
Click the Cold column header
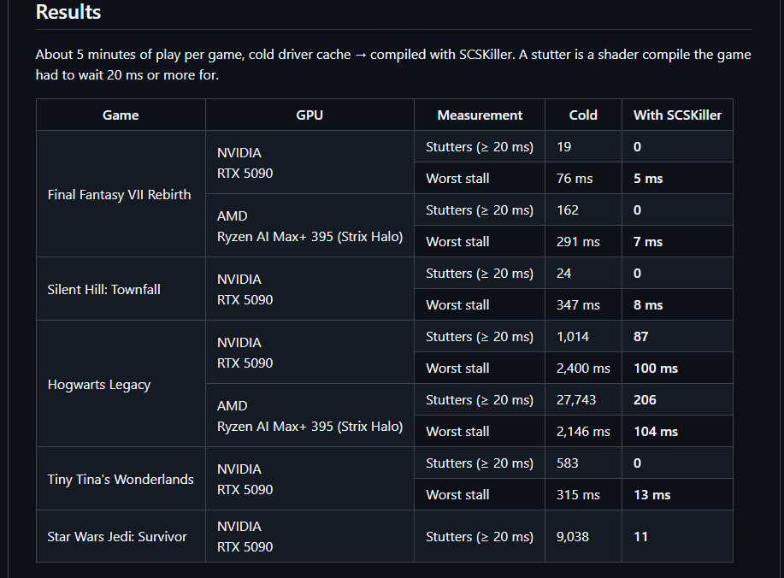[583, 115]
